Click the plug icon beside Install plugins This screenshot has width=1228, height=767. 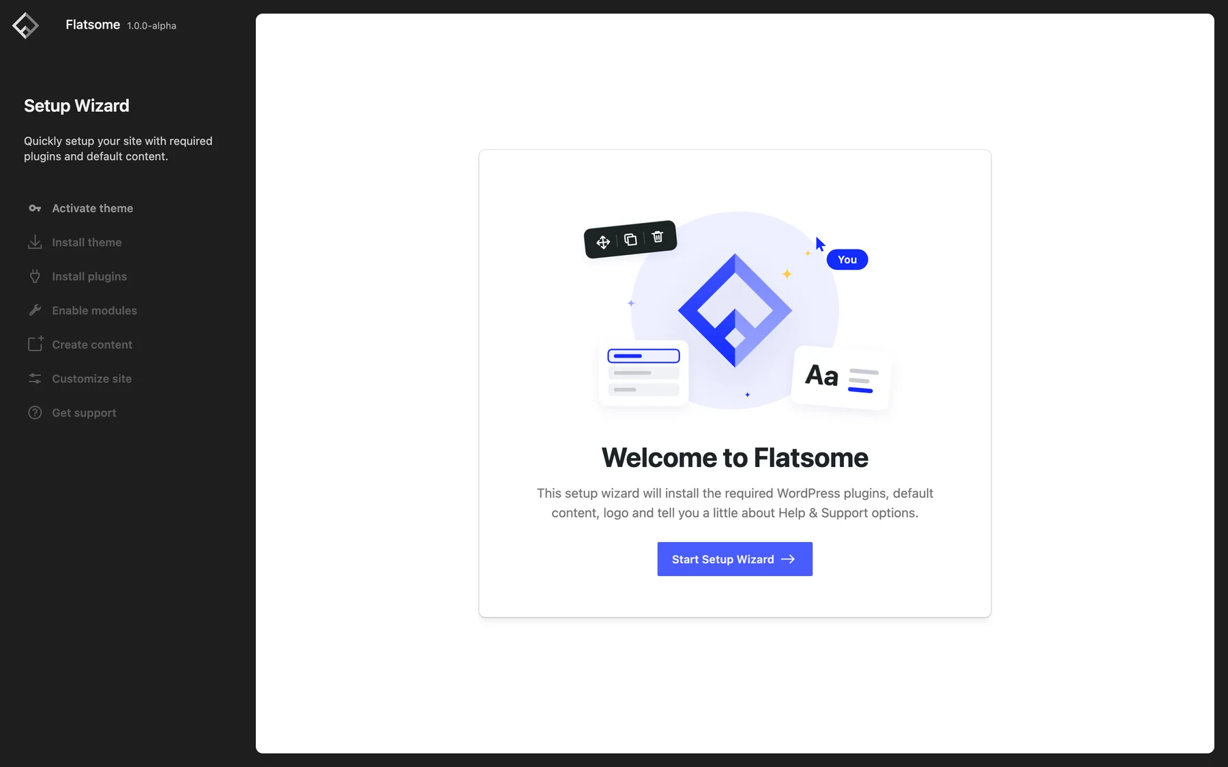35,276
